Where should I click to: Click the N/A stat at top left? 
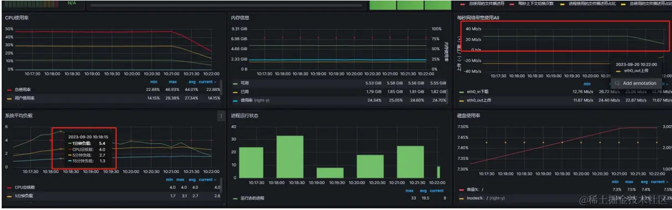[x=72, y=3]
